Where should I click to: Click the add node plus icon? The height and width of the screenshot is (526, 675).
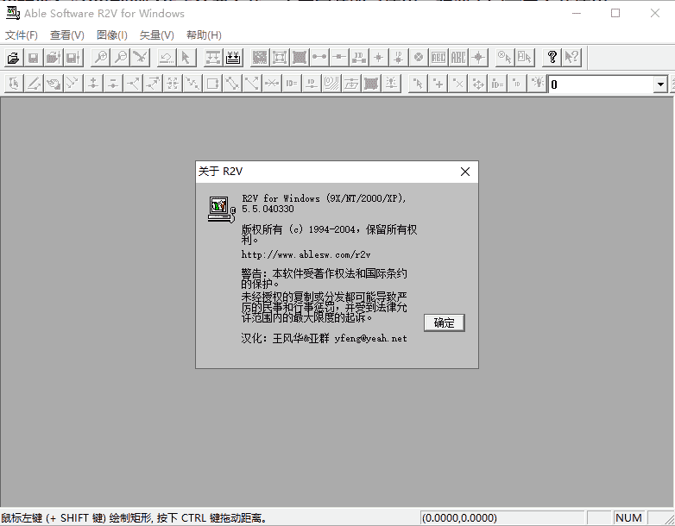tap(93, 84)
